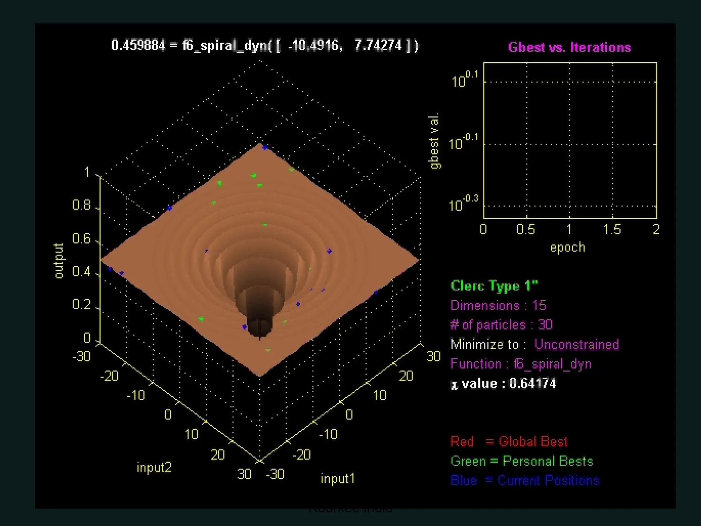
Task: Click the 1.5 tick label on epoch axis
Action: point(612,229)
